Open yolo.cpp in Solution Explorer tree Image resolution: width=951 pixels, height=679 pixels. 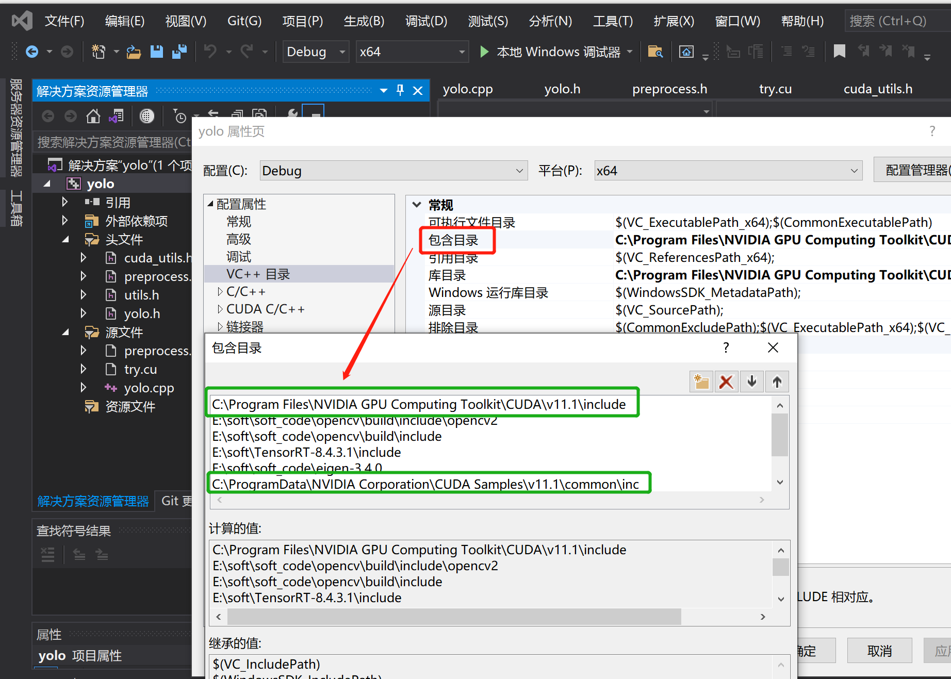149,388
